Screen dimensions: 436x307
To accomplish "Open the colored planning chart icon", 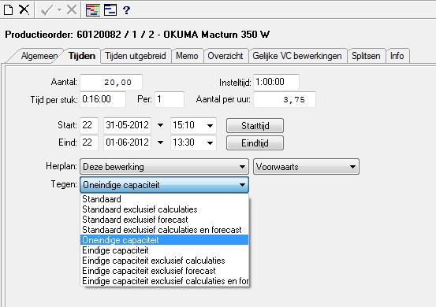I will (x=93, y=10).
